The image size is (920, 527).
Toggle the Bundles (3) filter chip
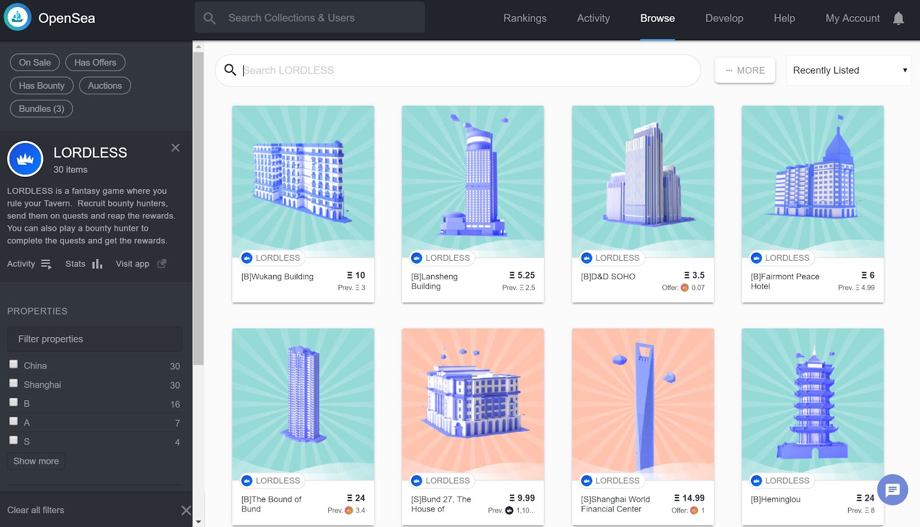tap(41, 108)
